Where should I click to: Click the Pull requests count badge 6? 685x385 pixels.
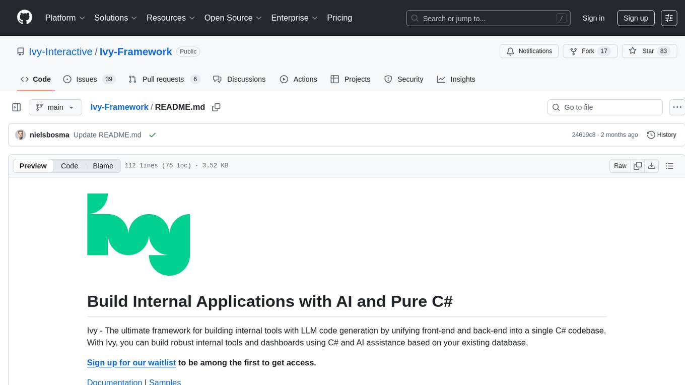point(195,79)
